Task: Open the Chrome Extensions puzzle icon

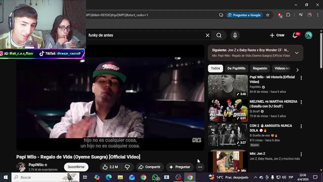Action: pyautogui.click(x=288, y=15)
